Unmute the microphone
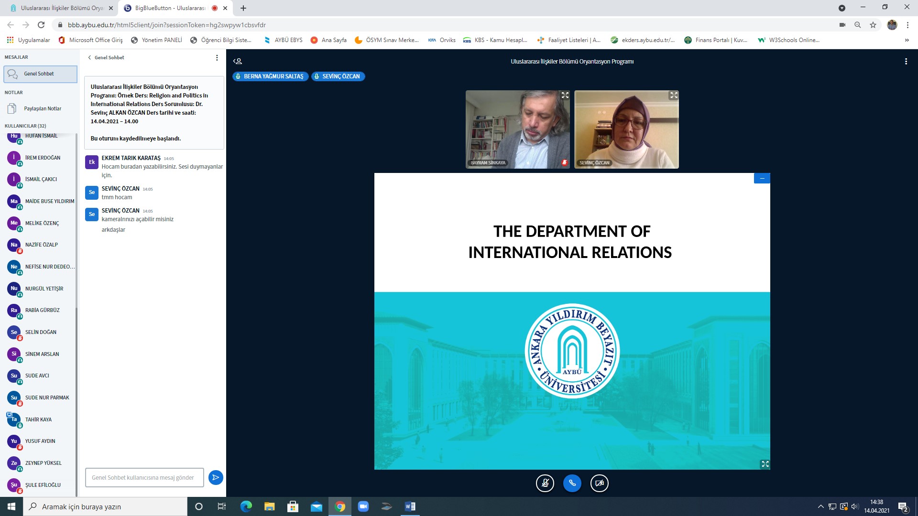The width and height of the screenshot is (918, 516). click(545, 483)
